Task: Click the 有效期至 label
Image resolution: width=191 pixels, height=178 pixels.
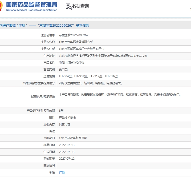Action: [49, 159]
